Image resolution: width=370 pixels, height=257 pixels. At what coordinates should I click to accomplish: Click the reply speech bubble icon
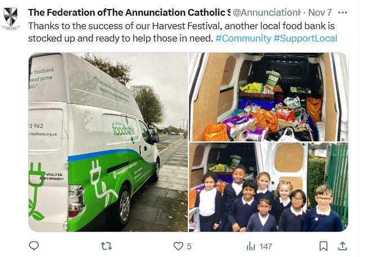coord(34,246)
